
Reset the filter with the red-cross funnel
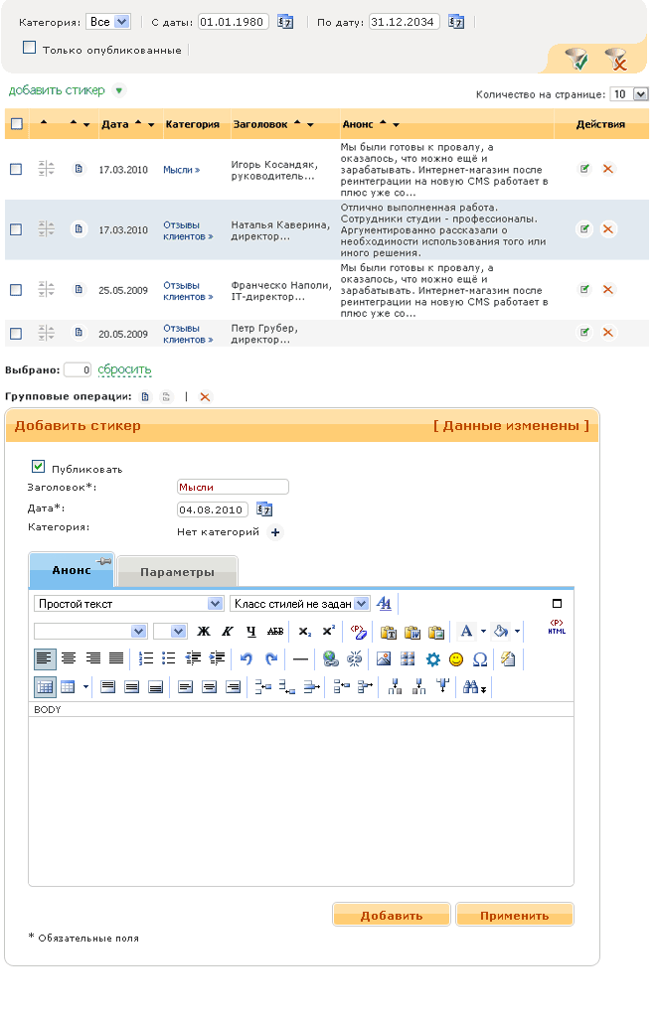coord(616,60)
